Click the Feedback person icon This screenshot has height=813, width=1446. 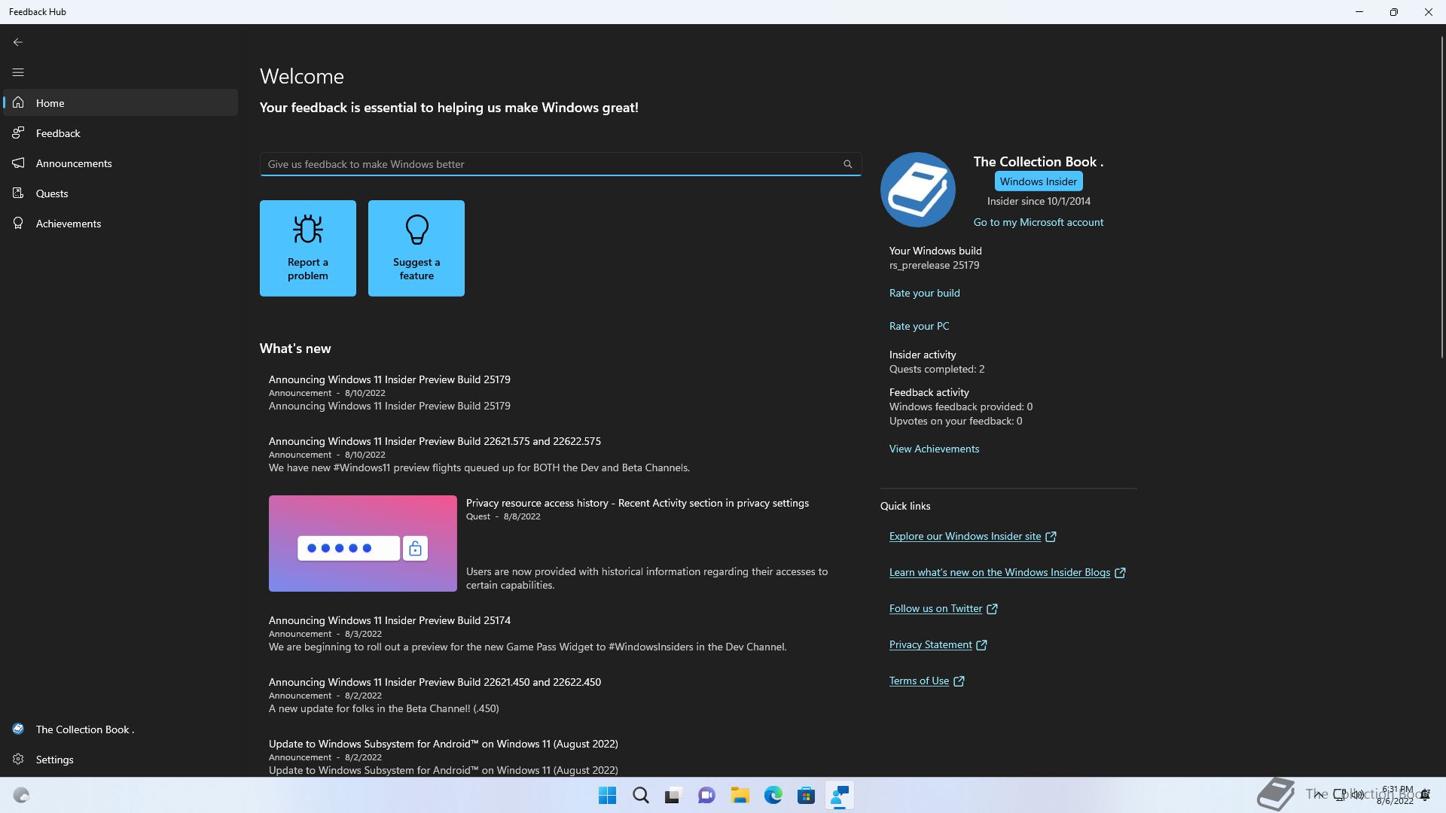18,132
